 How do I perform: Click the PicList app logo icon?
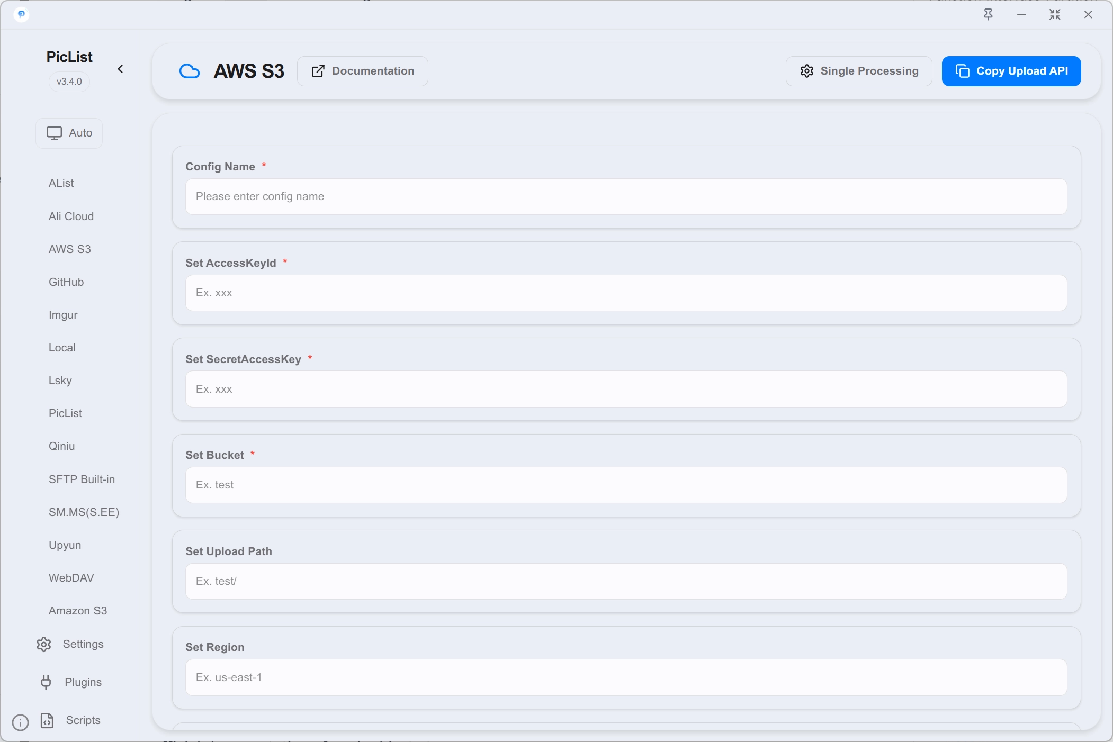tap(21, 14)
